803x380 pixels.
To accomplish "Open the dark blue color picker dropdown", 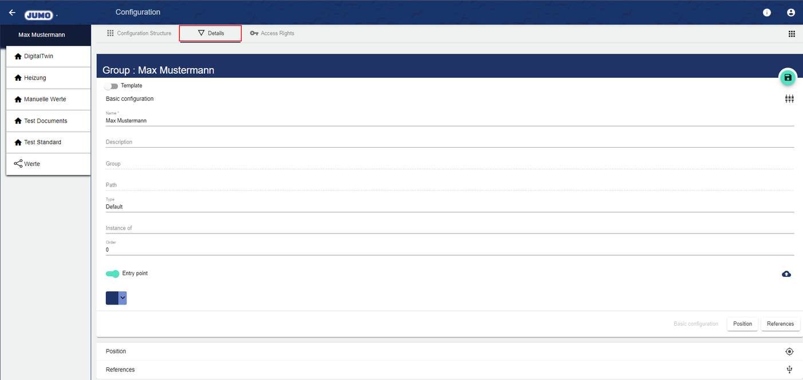I will point(123,298).
